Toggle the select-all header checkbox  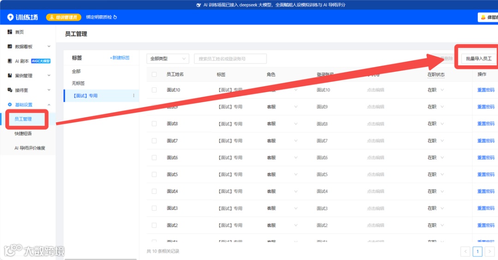[x=154, y=75]
